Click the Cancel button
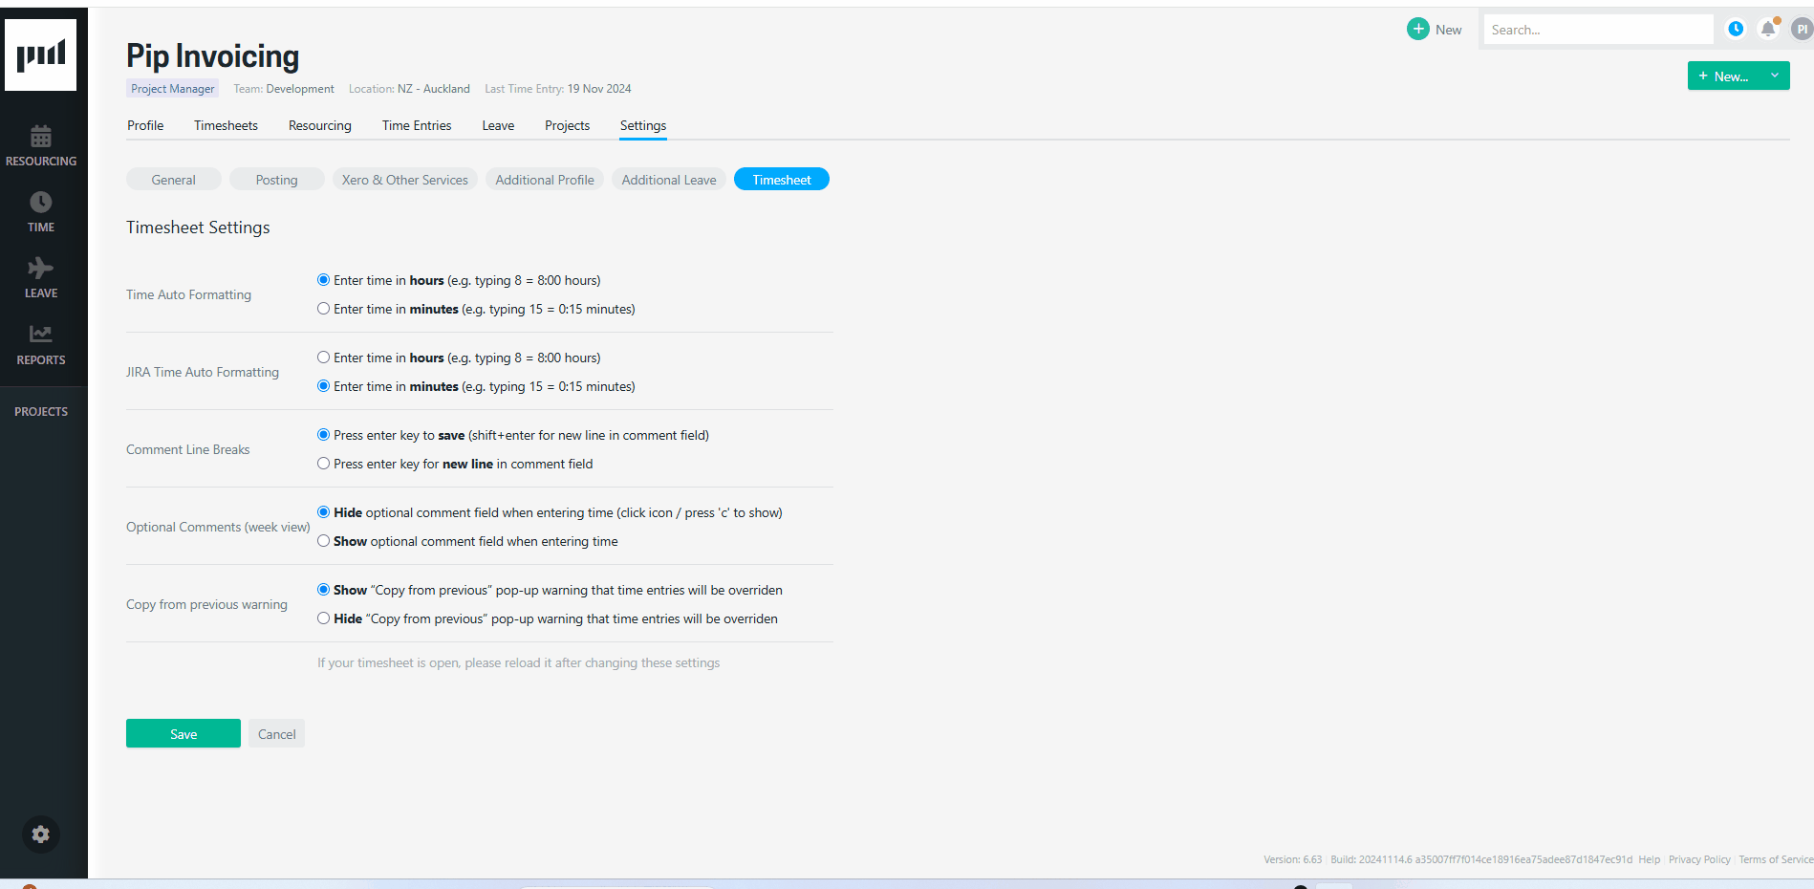1814x889 pixels. point(276,734)
